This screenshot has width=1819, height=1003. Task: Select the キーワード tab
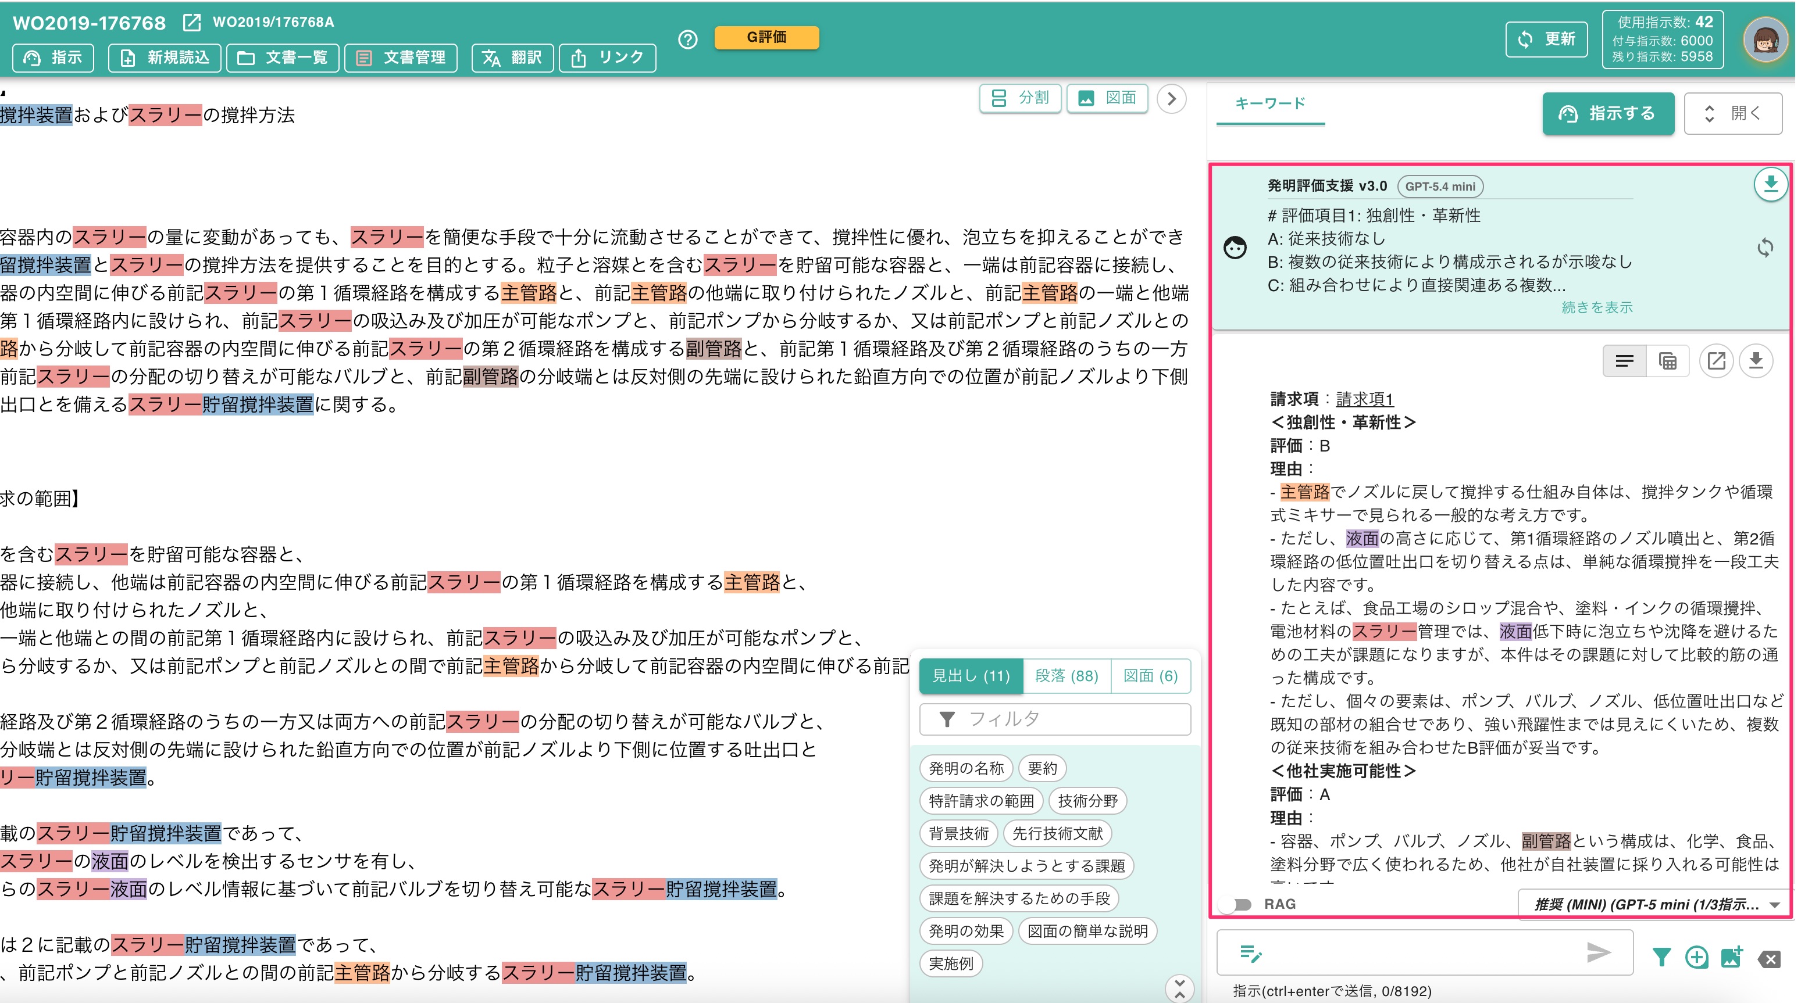coord(1270,104)
